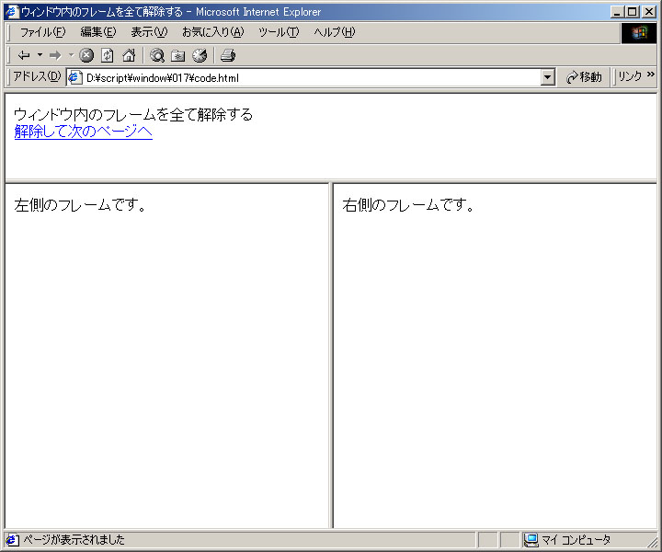
Task: Click the ページが表示されました status text
Action: [74, 540]
